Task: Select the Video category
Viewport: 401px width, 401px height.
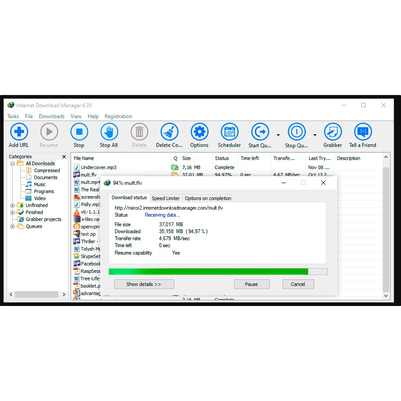Action: 40,198
